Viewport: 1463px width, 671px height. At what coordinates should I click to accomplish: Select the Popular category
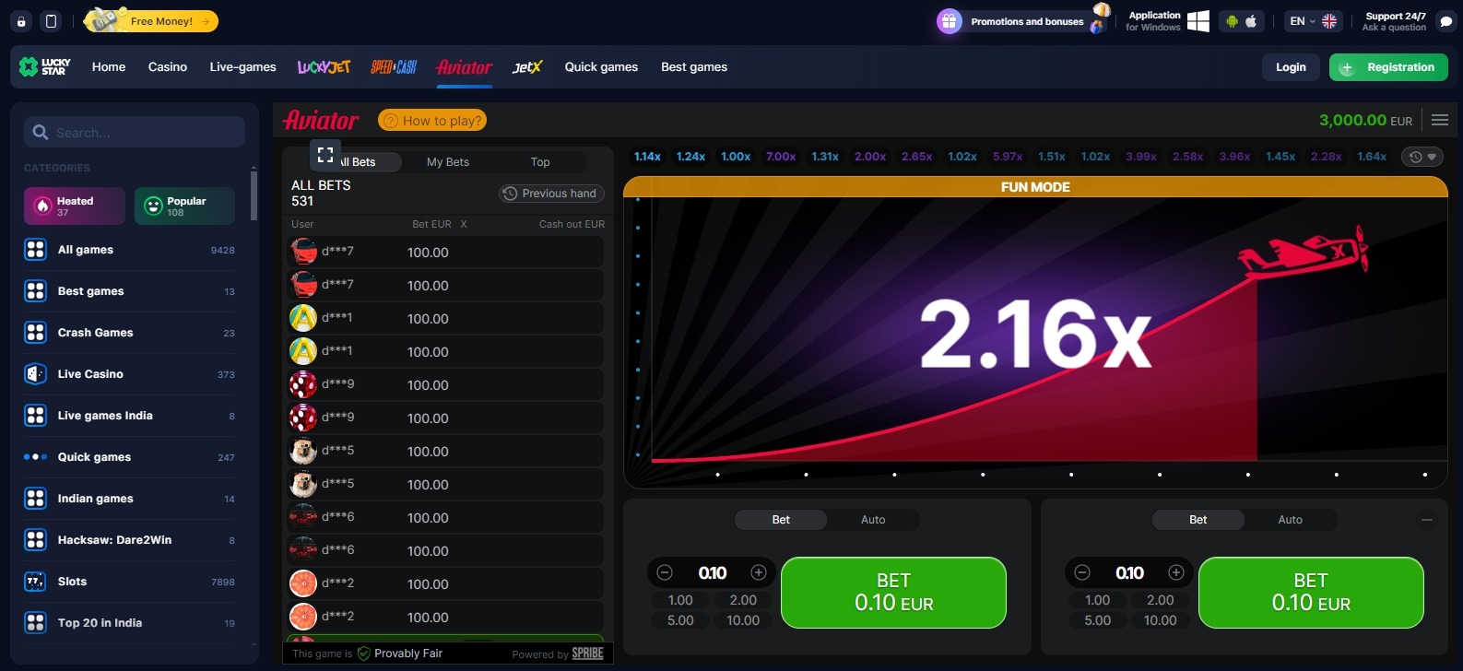click(184, 206)
